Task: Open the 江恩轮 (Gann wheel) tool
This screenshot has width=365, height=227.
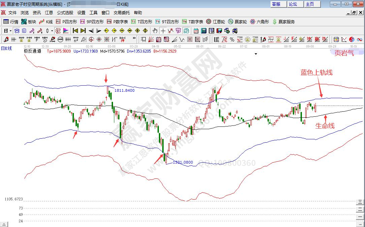Action: (216, 22)
